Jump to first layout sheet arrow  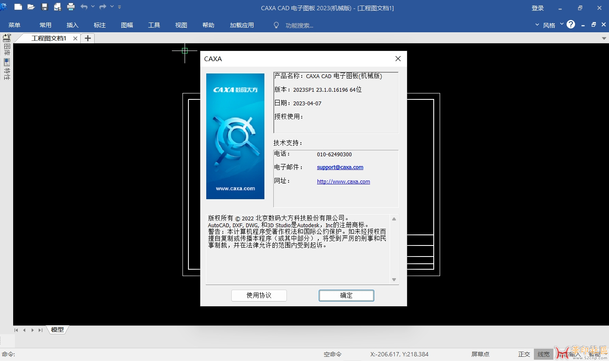(16, 330)
